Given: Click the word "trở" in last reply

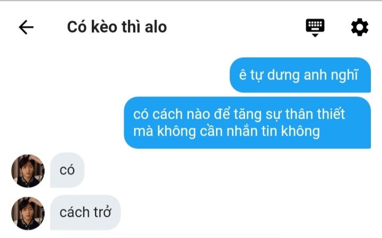Looking at the screenshot, I should [x=102, y=212].
